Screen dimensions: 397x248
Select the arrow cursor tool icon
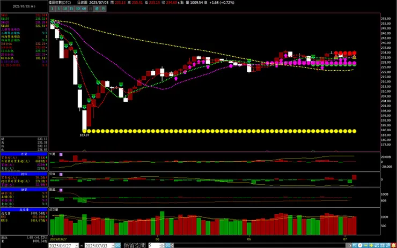pyautogui.click(x=355, y=245)
